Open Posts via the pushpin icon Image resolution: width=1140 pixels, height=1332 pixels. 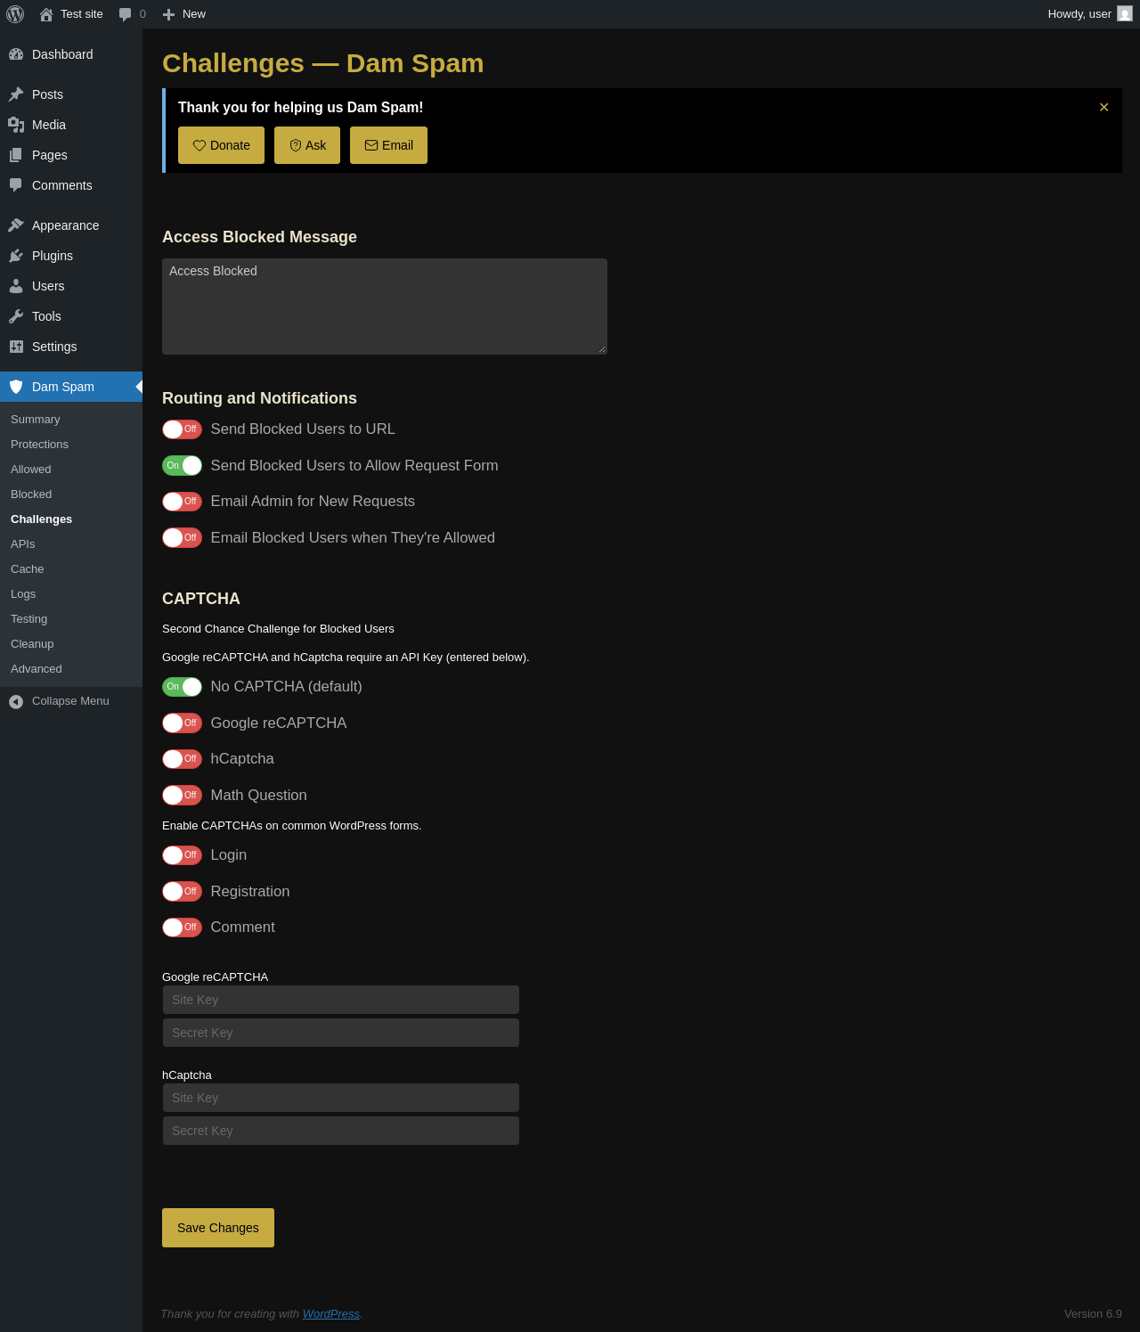tap(16, 94)
